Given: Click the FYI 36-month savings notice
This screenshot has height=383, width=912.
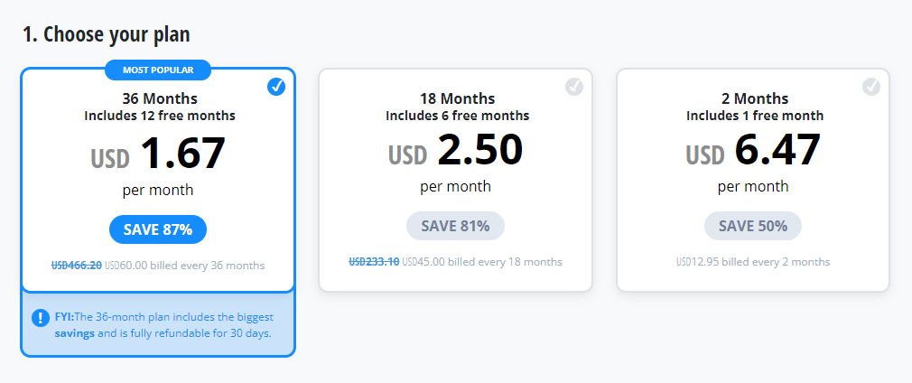Looking at the screenshot, I should 158,325.
